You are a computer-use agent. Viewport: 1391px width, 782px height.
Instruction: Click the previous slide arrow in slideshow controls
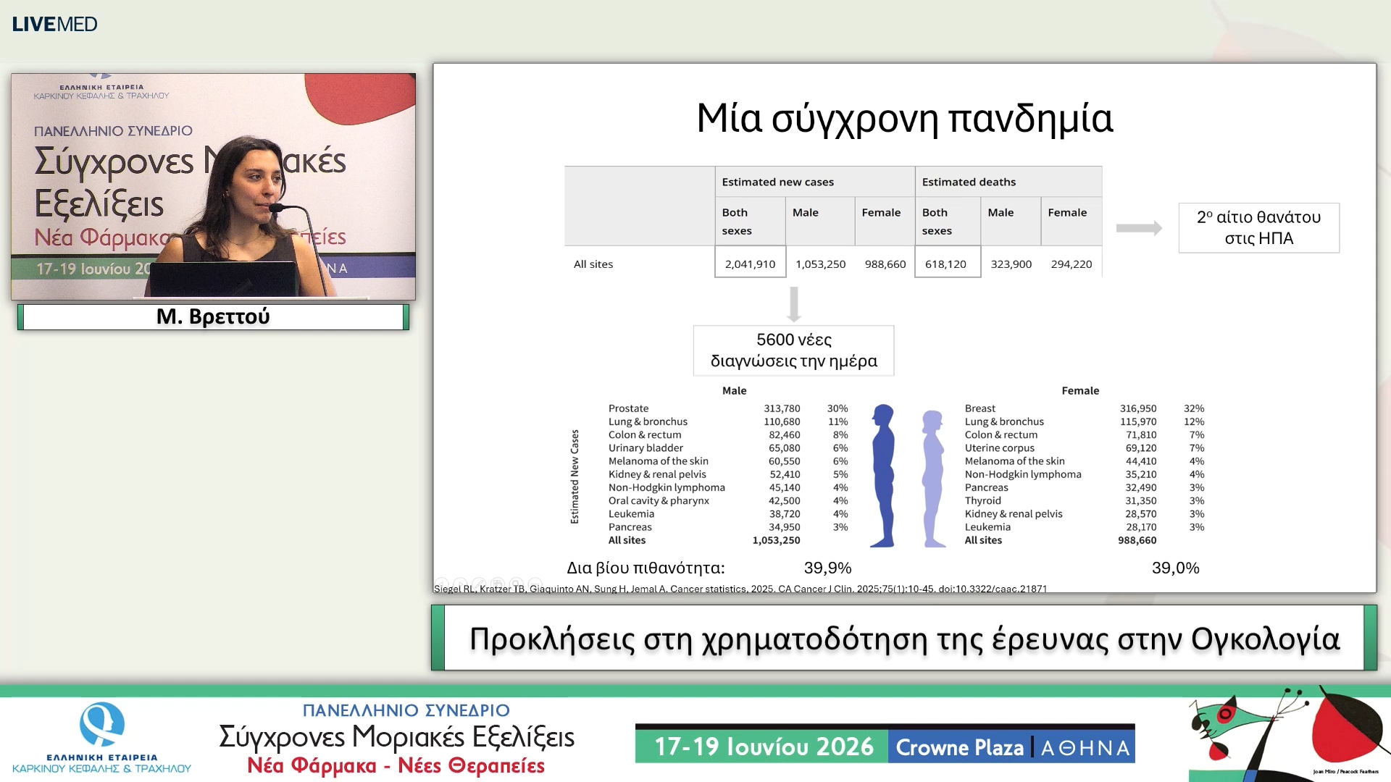[x=441, y=584]
